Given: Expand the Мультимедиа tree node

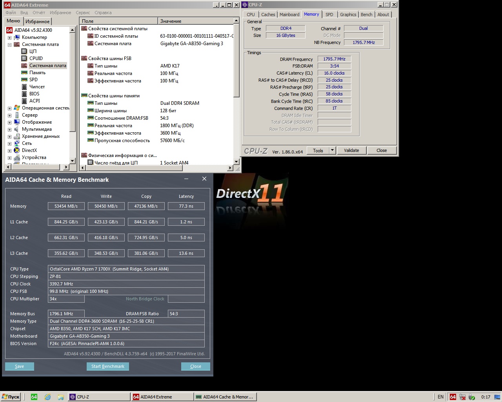Looking at the screenshot, I should [9, 130].
